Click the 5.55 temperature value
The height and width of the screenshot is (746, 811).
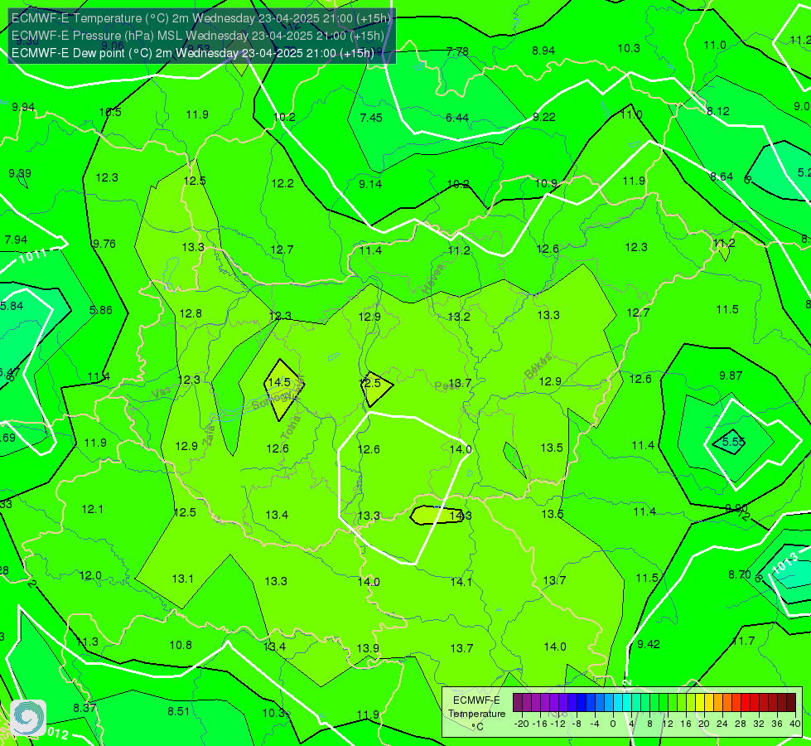733,442
